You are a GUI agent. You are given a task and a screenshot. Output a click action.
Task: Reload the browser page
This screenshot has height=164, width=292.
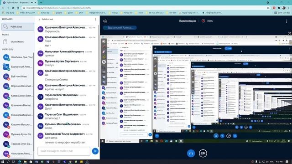coord(13,8)
